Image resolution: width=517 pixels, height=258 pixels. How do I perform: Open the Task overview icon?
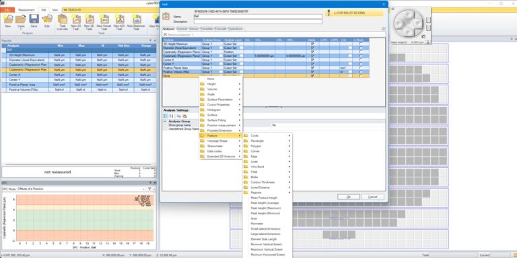click(63, 19)
